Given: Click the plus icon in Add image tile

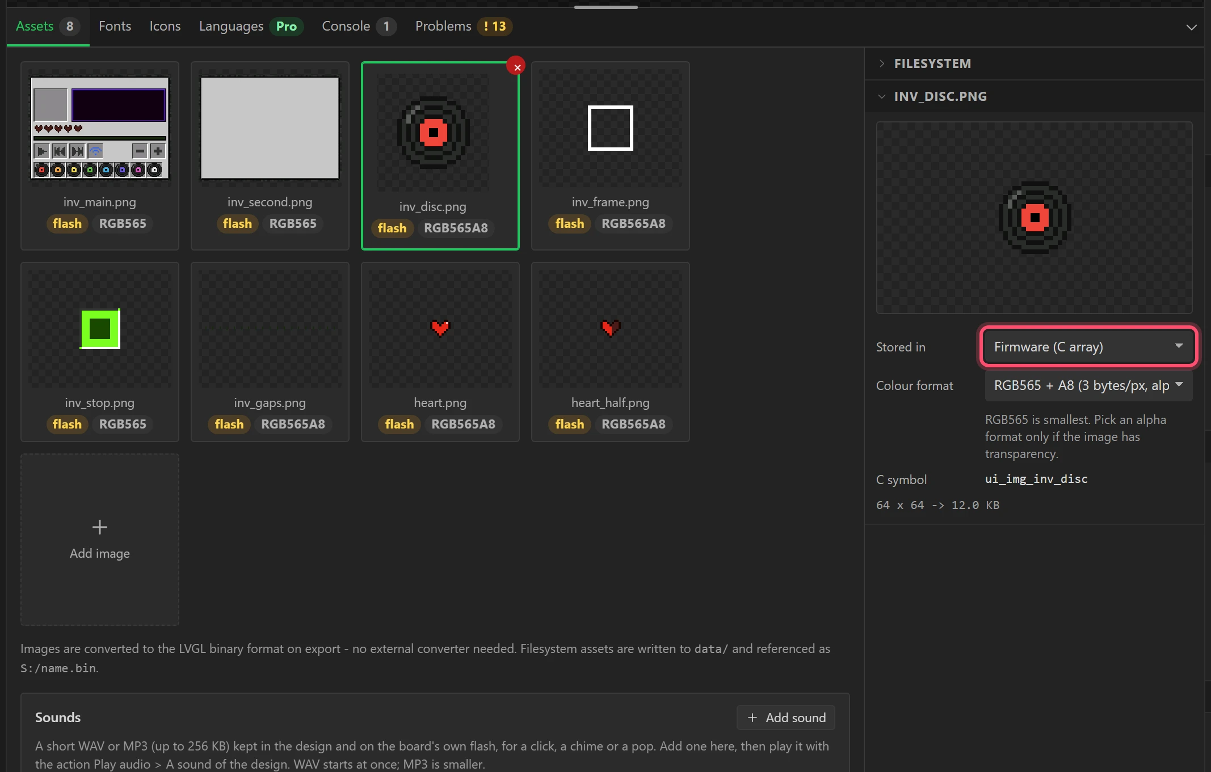Looking at the screenshot, I should pyautogui.click(x=100, y=527).
